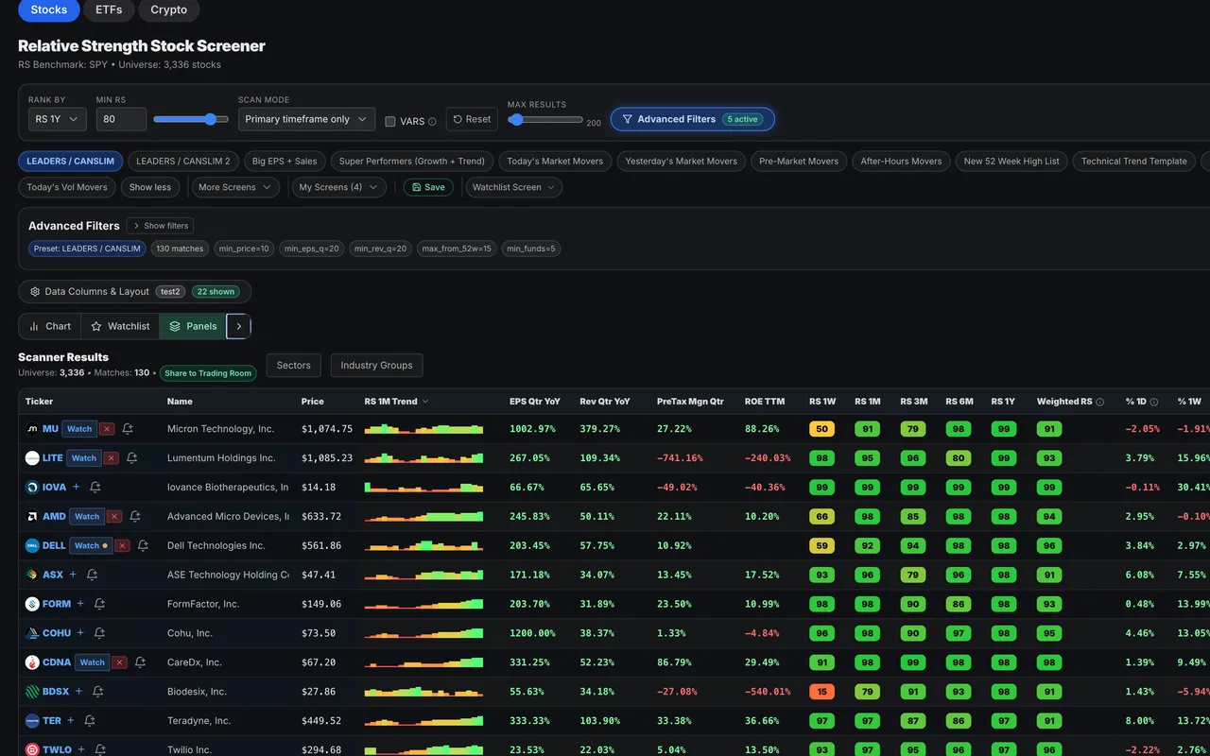Screen dimensions: 1210x756
Task: Click % 1D column info icon
Action: [x=1154, y=402]
